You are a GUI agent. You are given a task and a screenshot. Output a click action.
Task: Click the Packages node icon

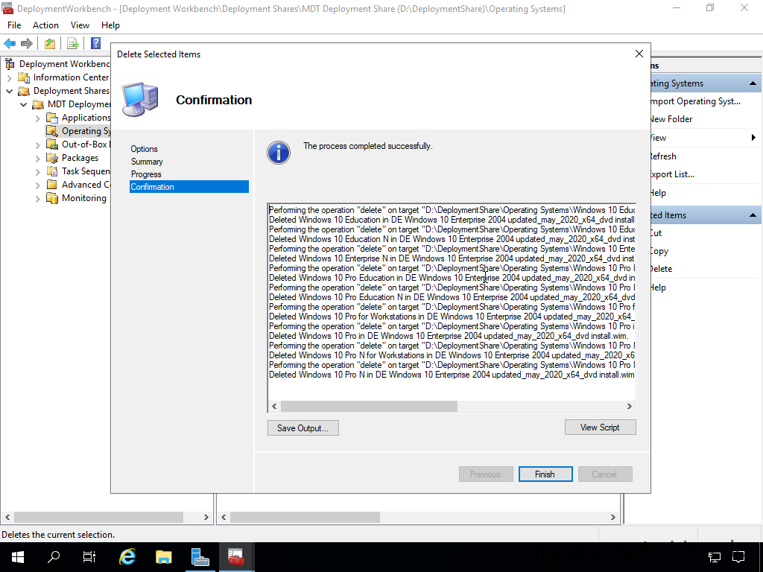52,158
